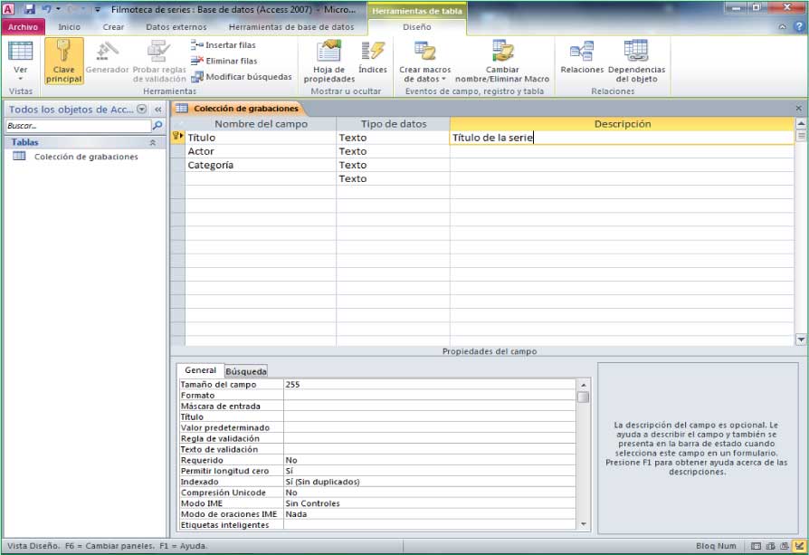809x555 pixels.
Task: Switch to the Búsqueda properties tab
Action: 245,370
